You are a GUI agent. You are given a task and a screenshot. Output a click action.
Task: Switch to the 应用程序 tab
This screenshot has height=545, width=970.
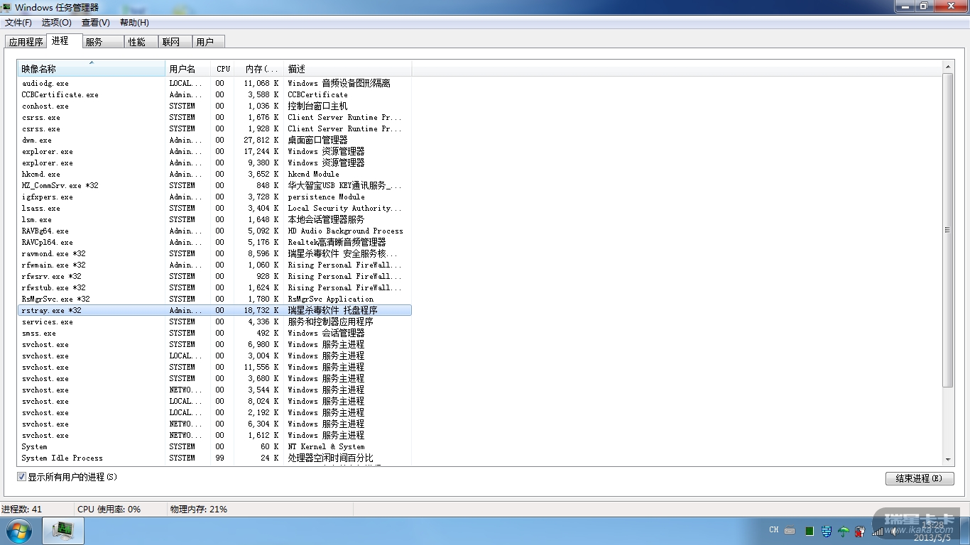coord(26,42)
